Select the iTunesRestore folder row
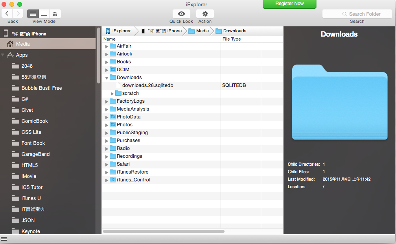The width and height of the screenshot is (396, 244). 192,172
